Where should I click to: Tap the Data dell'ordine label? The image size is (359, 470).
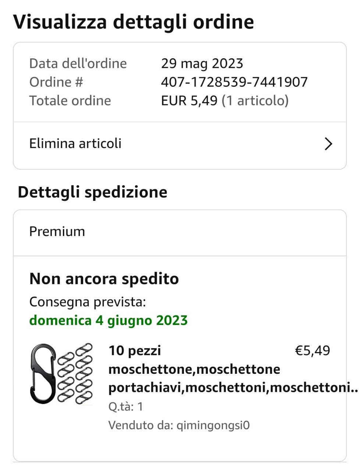click(x=78, y=64)
